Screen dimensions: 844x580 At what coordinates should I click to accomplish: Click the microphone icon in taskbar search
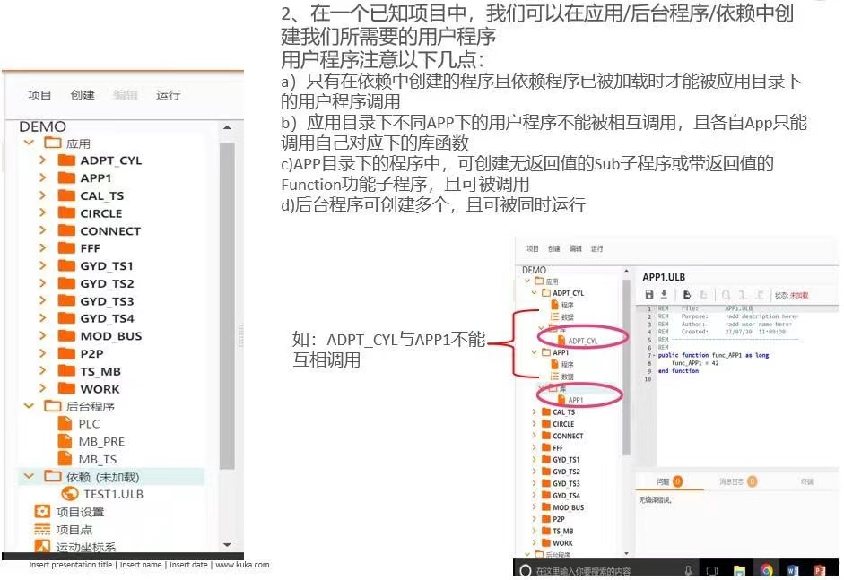coord(688,570)
